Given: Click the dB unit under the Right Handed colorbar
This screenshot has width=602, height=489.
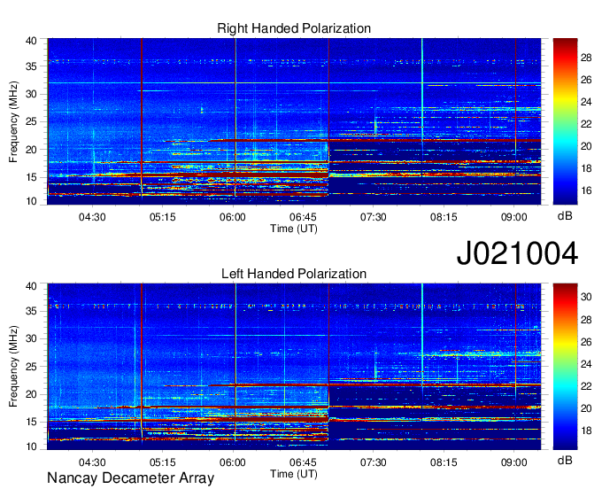Looking at the screenshot, I should [x=565, y=216].
